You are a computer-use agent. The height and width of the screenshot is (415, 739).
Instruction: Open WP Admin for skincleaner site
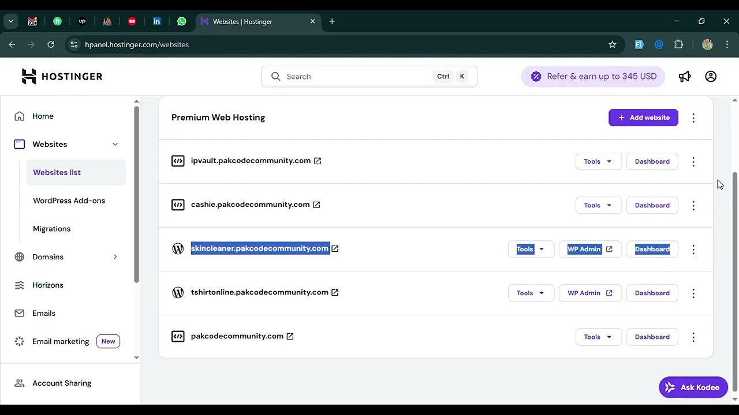click(x=589, y=249)
